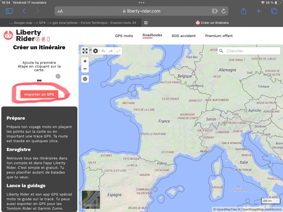Image resolution: width=283 pixels, height=212 pixels.
Task: Click the Importer un GPX button
Action: (x=39, y=94)
